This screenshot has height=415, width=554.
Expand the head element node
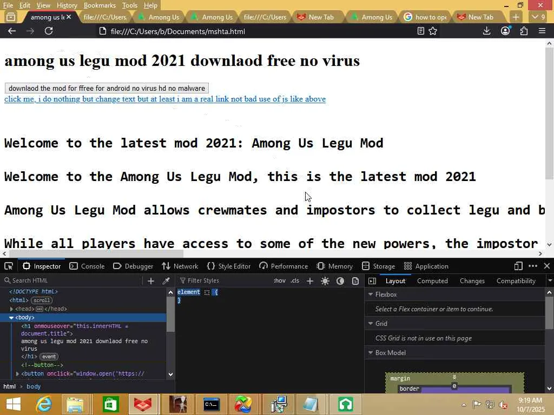coord(11,309)
